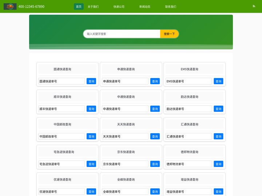The height and width of the screenshot is (196, 262).
Task: Focus the 天天快递单号 input
Action: 125,136
